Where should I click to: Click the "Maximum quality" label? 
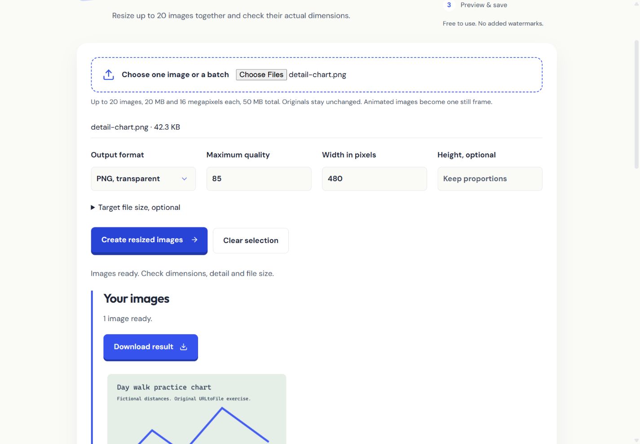pos(238,155)
